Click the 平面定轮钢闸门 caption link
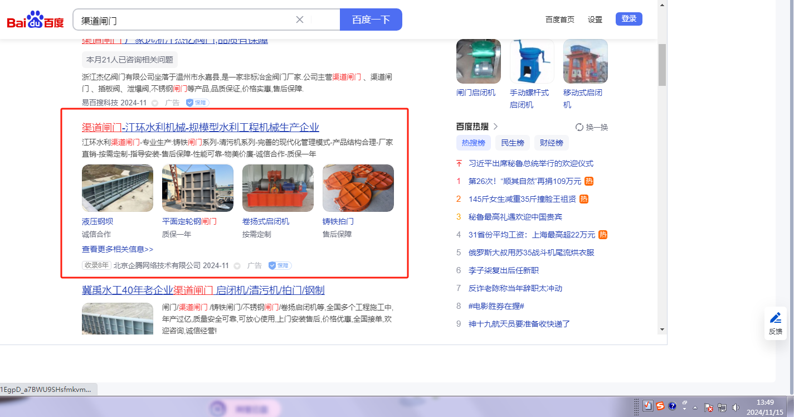The image size is (794, 417). (189, 221)
